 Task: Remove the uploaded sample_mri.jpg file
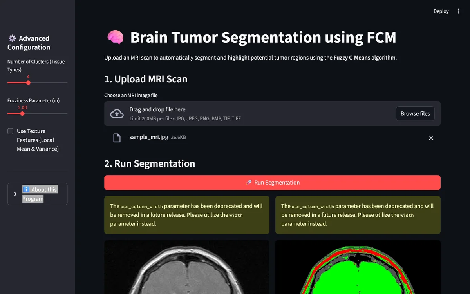pyautogui.click(x=431, y=138)
